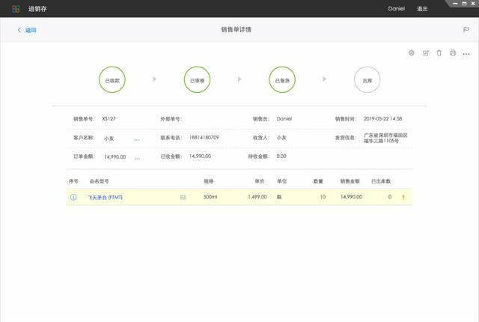Click the flag icon in header

(x=466, y=30)
